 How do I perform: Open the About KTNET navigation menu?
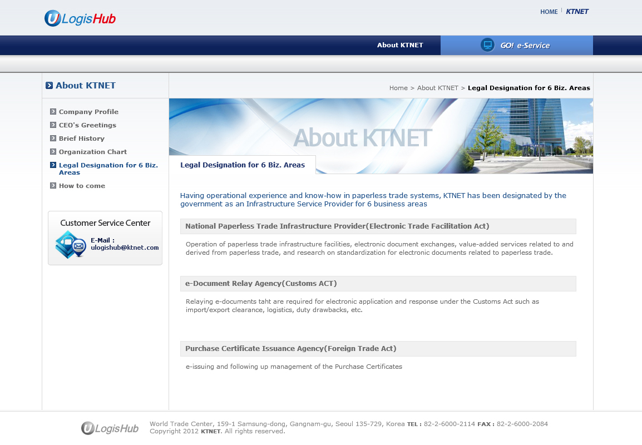(400, 45)
